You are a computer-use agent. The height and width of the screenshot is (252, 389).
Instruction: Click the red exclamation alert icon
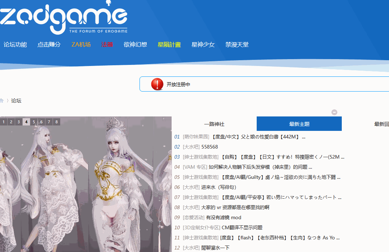point(157,84)
